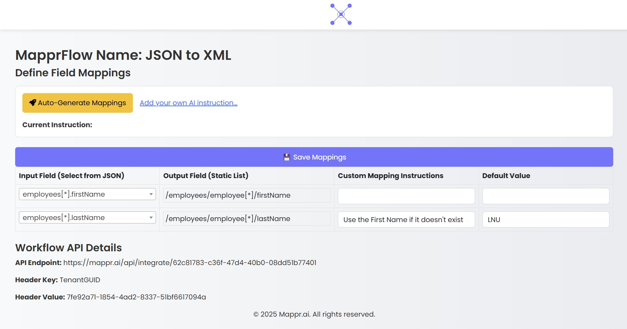Image resolution: width=627 pixels, height=329 pixels.
Task: Click the Workflow API Details heading
Action: 69,248
